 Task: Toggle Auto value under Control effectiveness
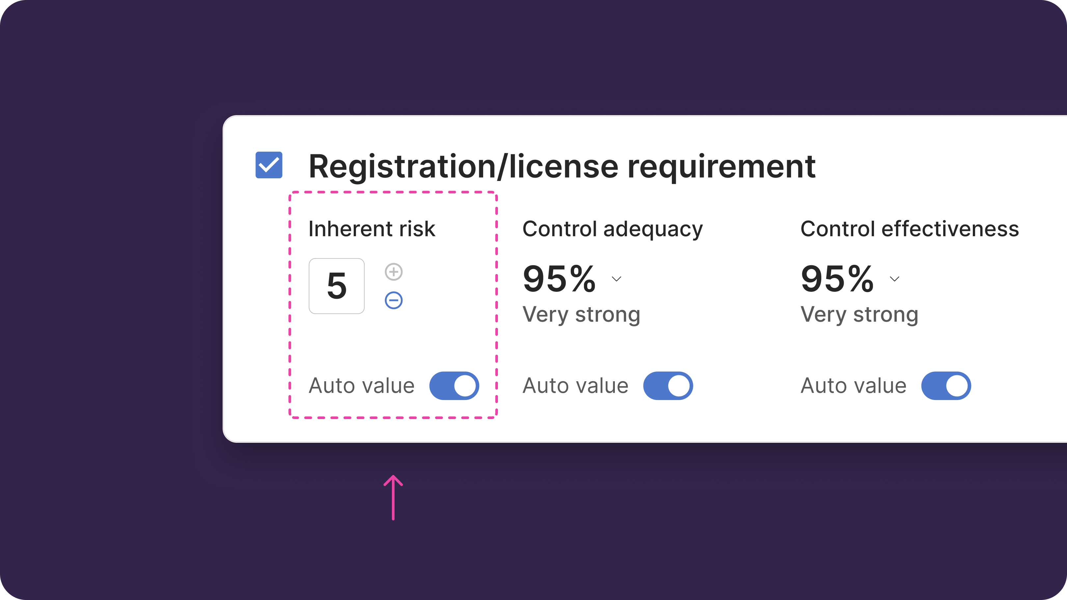point(945,386)
